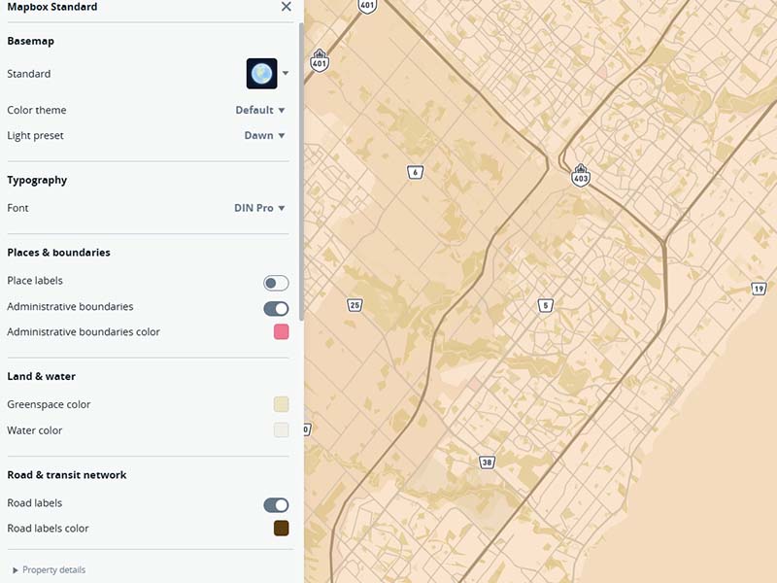Click the Highway 403 shield on map
The height and width of the screenshot is (583, 777).
(x=580, y=176)
